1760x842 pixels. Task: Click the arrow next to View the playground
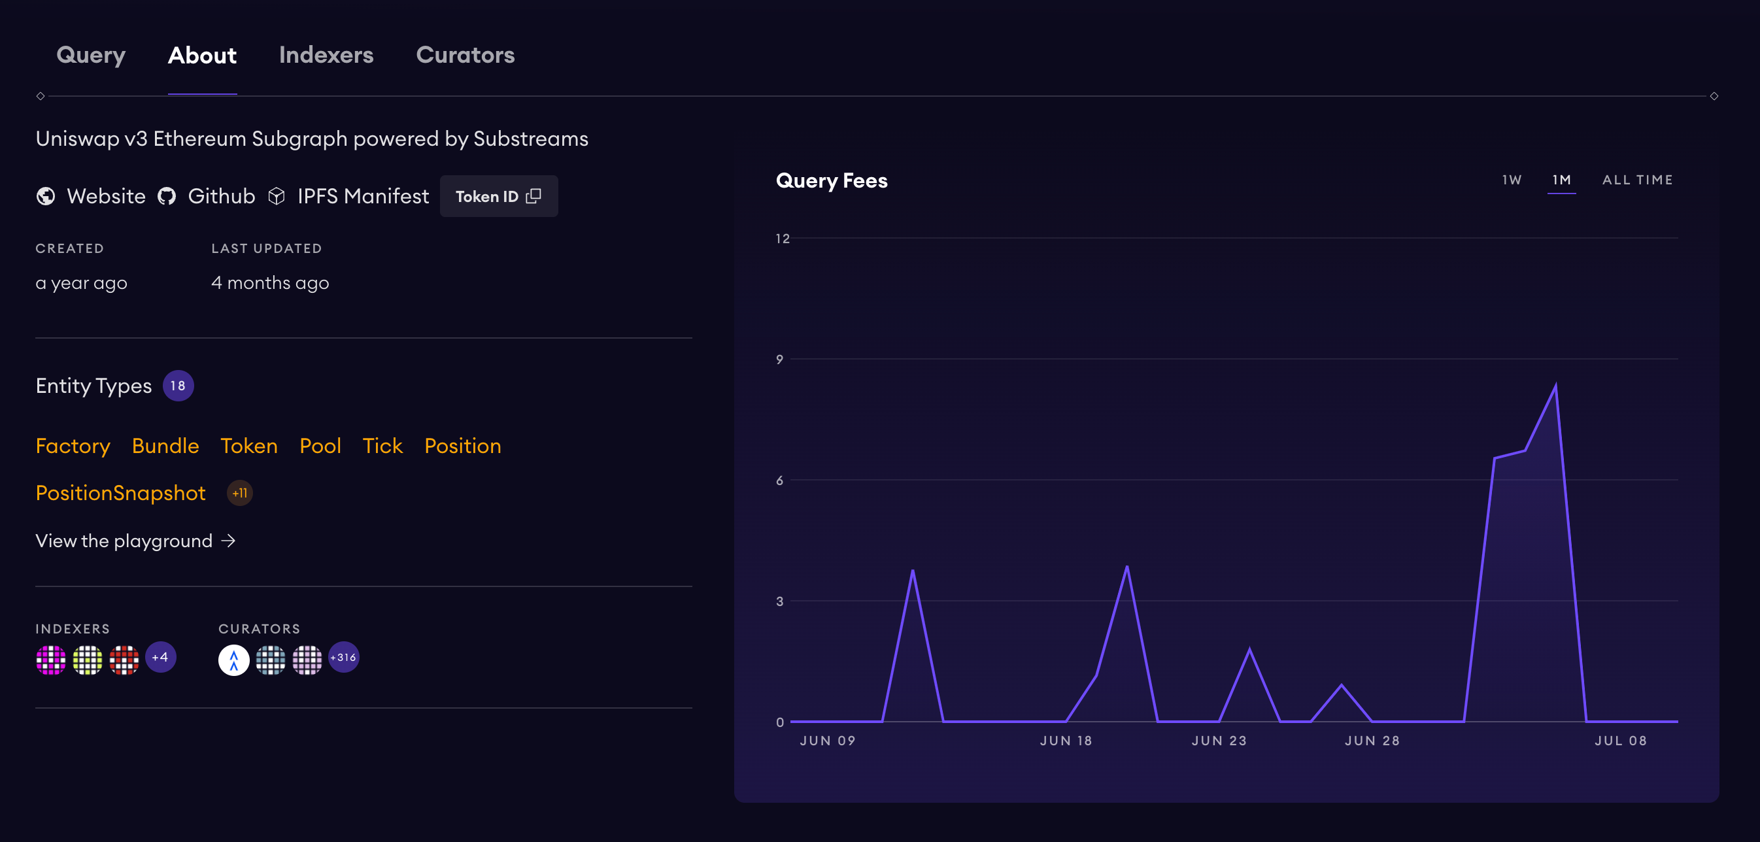pos(229,541)
